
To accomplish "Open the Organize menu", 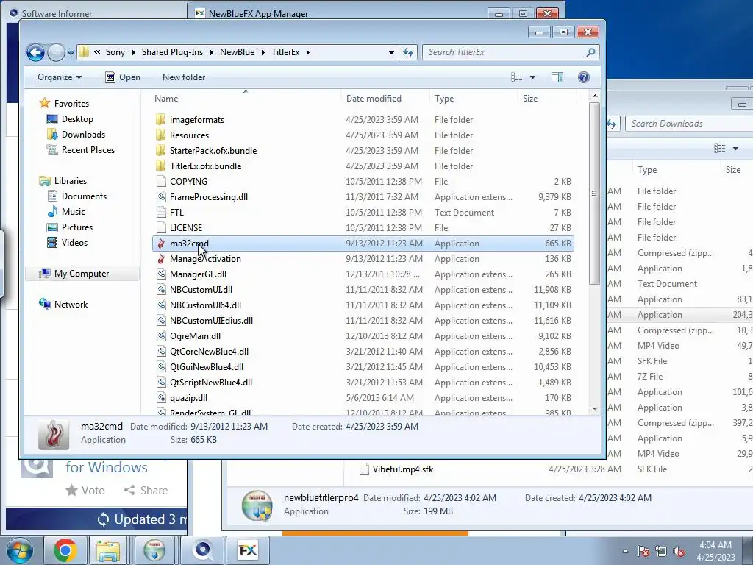I will pyautogui.click(x=60, y=77).
